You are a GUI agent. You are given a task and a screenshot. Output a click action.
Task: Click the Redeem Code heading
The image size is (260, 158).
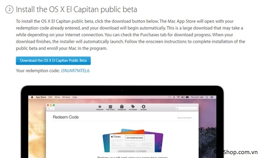pos(66,117)
